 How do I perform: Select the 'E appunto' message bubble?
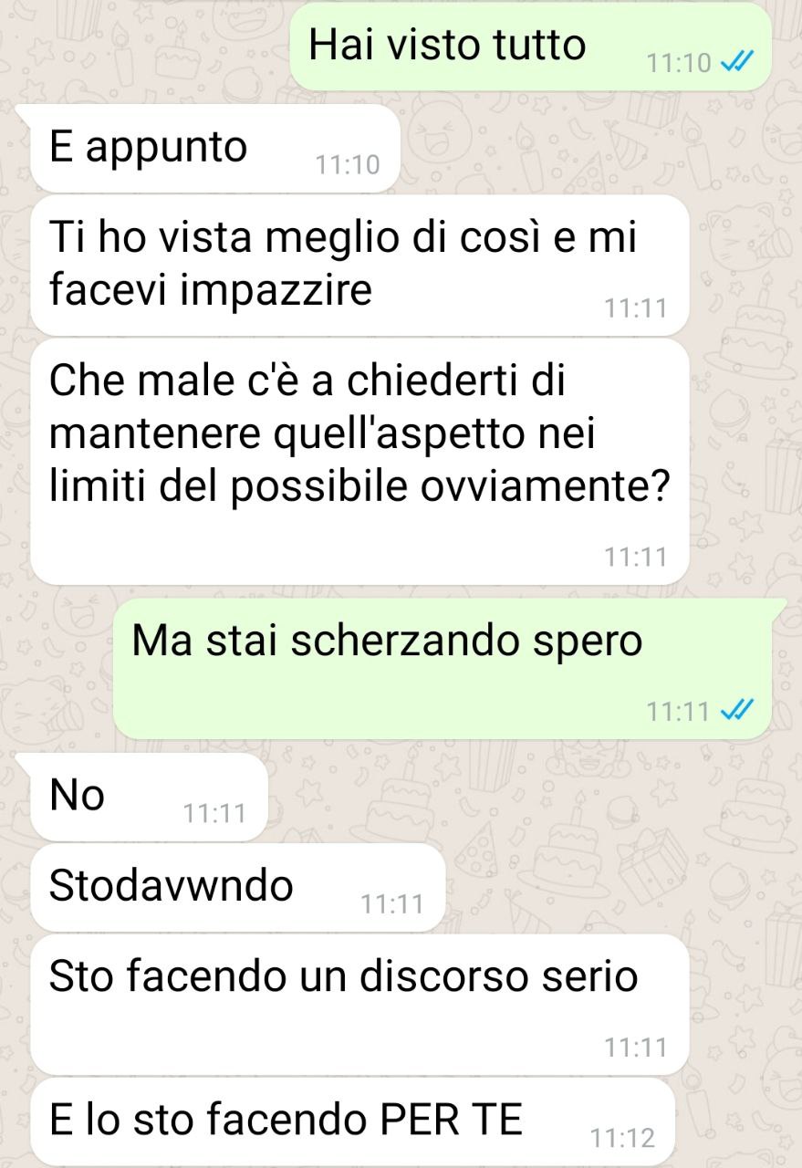click(215, 148)
